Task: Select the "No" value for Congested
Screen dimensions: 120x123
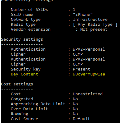Action: (x=75, y=99)
